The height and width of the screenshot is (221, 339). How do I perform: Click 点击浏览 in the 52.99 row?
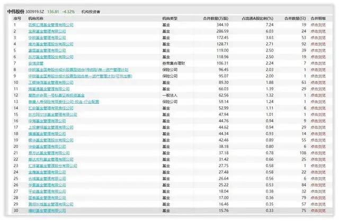(318, 108)
